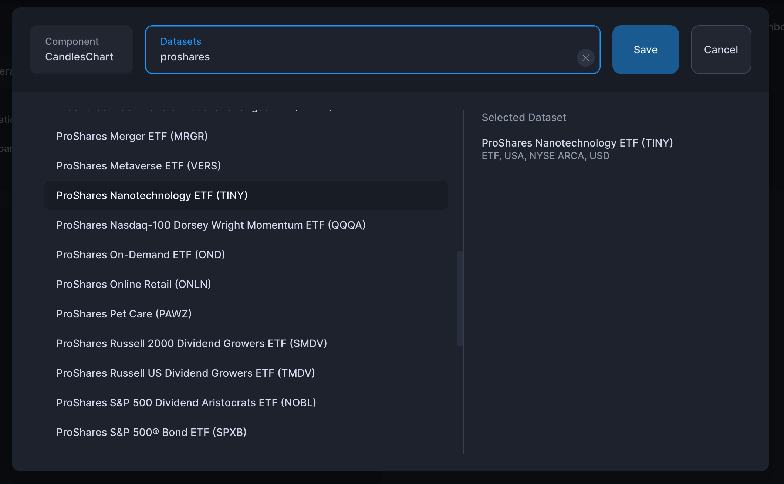
Task: Select ProShares On-Demand ETF (OND)
Action: (246, 255)
